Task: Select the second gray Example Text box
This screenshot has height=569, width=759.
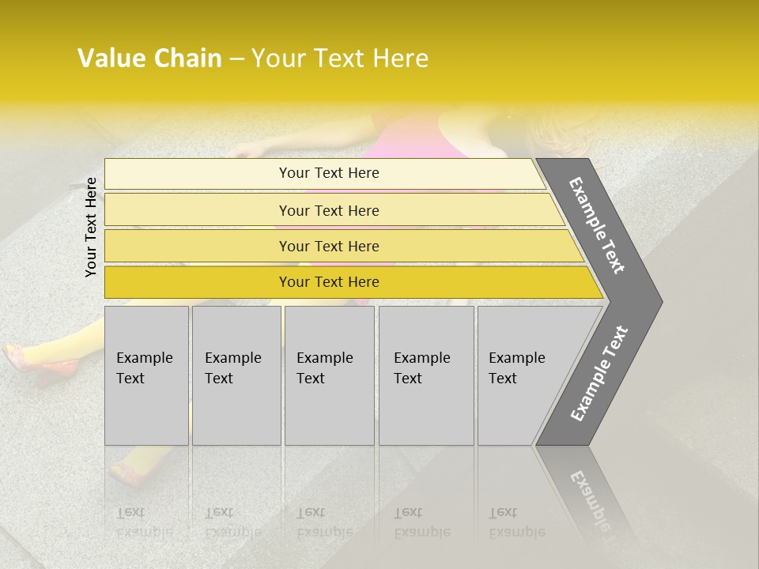Action: tap(236, 375)
